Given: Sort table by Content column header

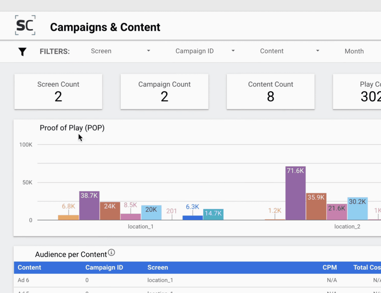Looking at the screenshot, I should tap(29, 268).
